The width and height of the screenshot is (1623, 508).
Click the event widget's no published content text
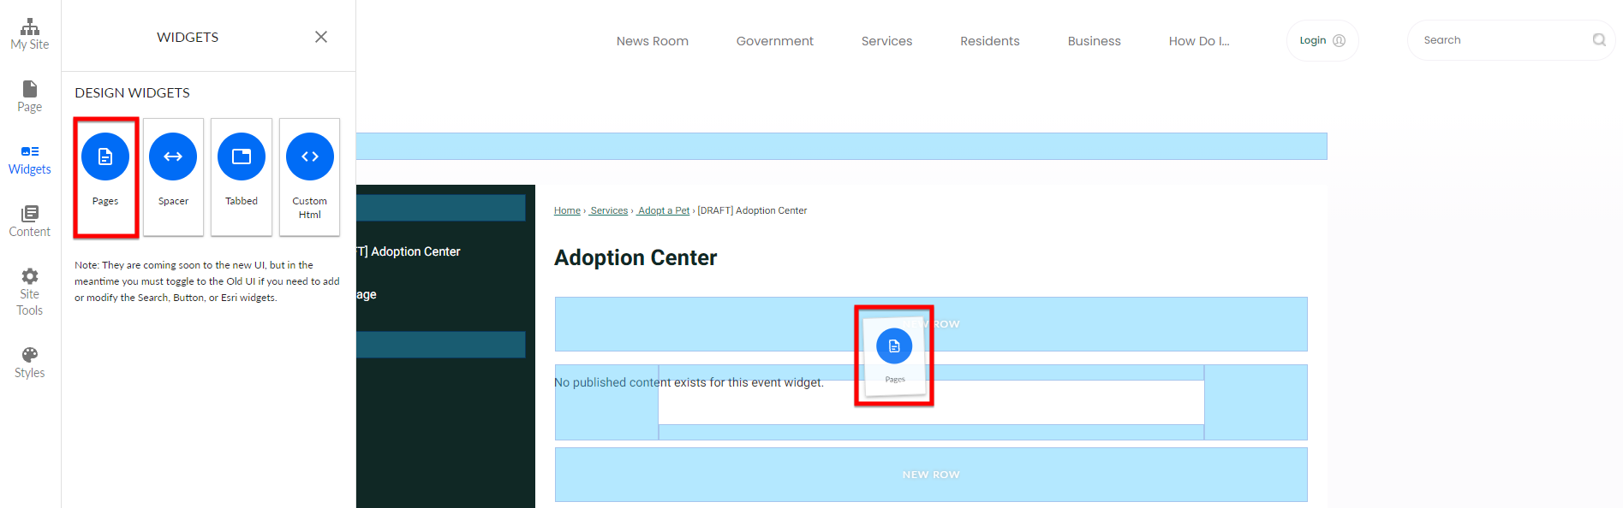(689, 382)
